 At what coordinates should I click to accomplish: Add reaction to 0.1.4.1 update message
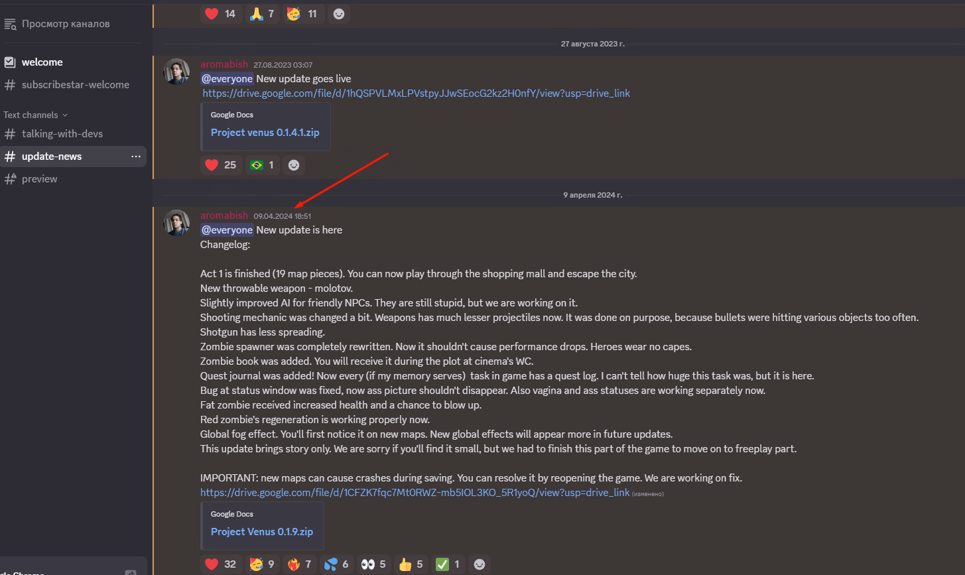[x=294, y=164]
